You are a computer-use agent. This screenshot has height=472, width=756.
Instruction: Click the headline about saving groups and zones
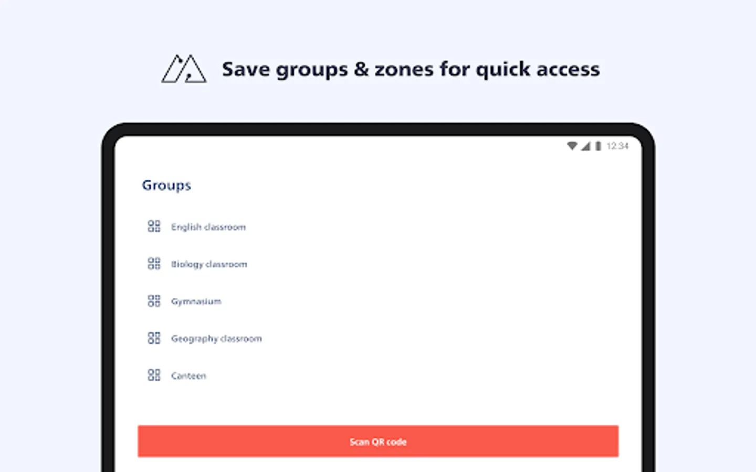point(411,69)
